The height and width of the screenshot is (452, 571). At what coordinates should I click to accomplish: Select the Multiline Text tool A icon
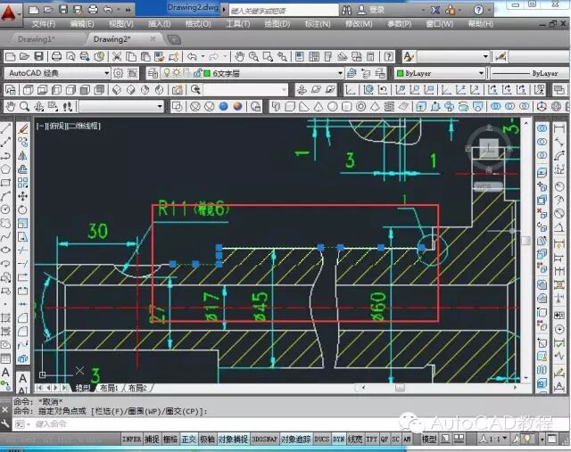click(5, 373)
